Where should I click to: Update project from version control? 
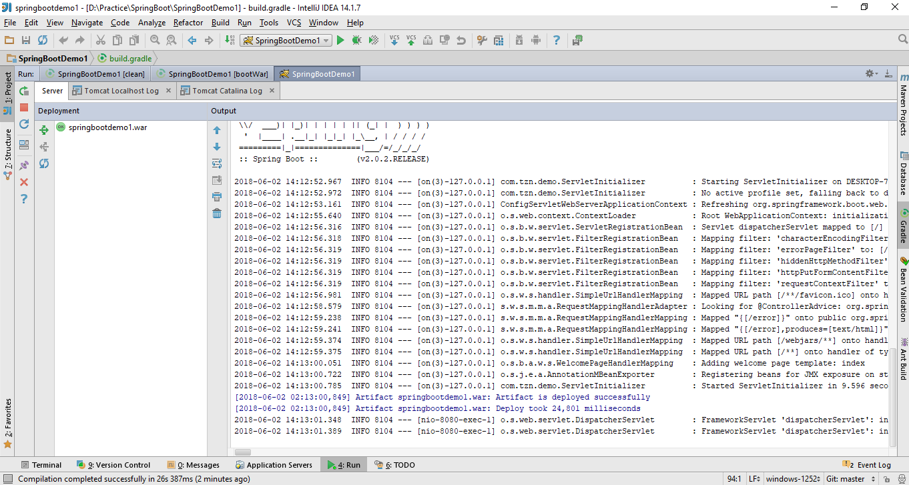point(396,40)
